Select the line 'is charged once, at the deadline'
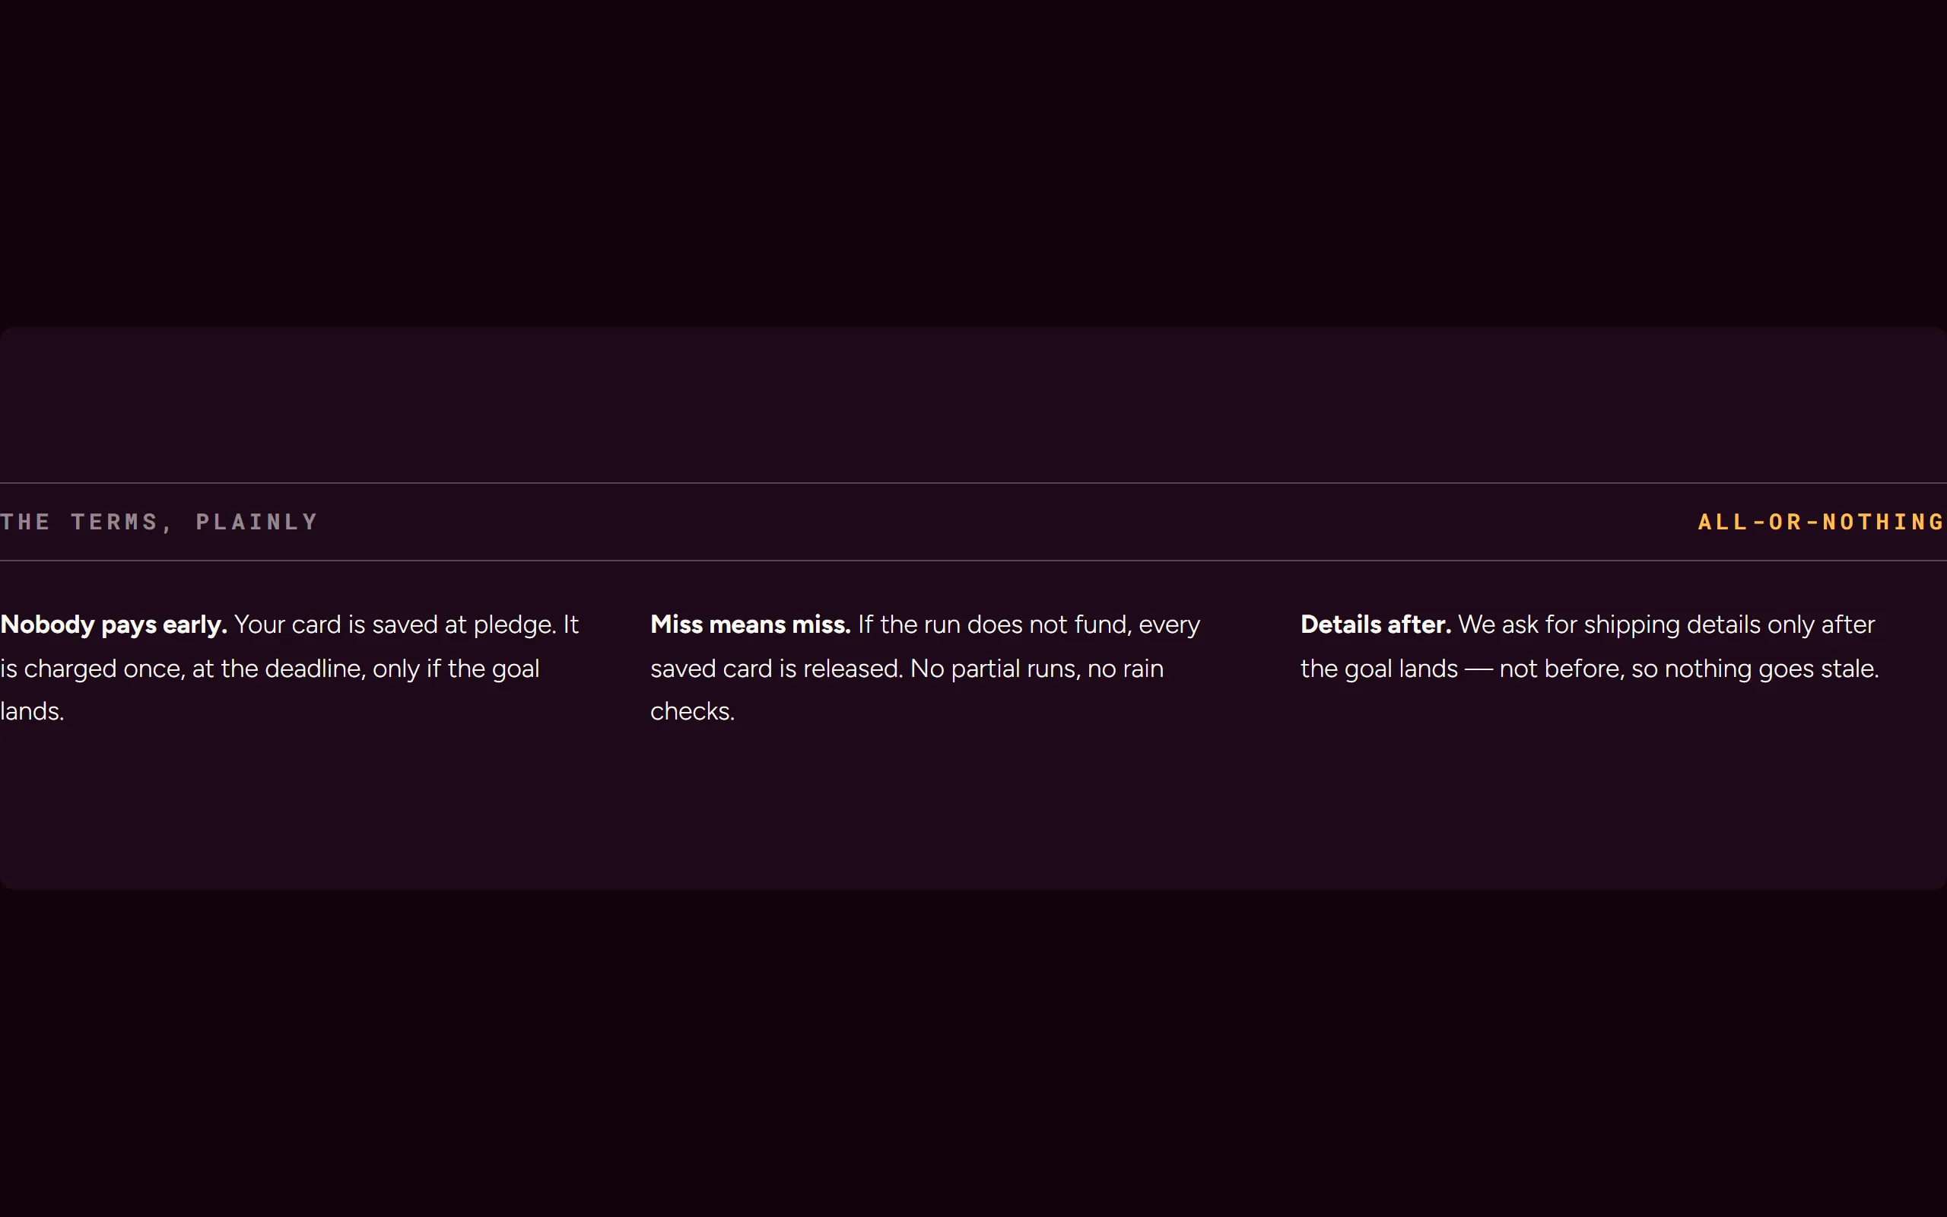Viewport: 1947px width, 1217px height. point(183,669)
